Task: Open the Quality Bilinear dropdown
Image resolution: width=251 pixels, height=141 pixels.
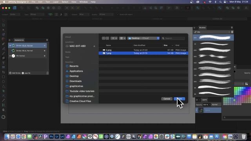Action: coord(106,14)
